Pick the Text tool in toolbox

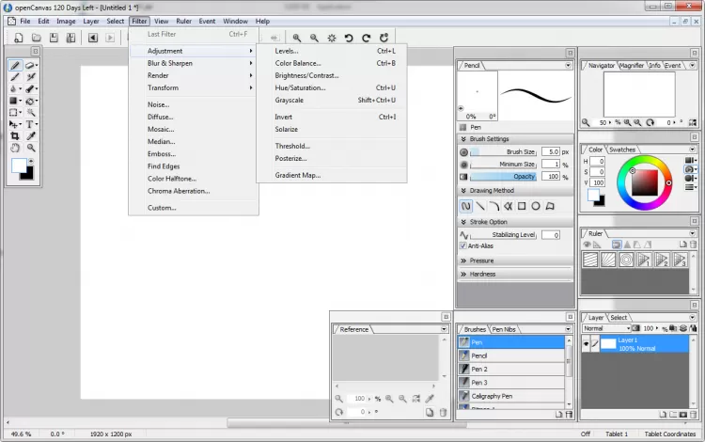click(30, 124)
